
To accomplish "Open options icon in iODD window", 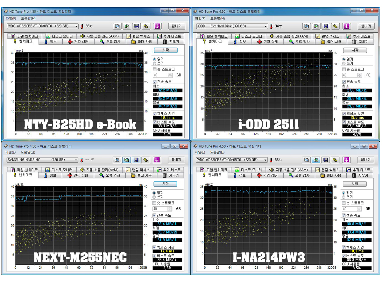I will pyautogui.click(x=336, y=26).
